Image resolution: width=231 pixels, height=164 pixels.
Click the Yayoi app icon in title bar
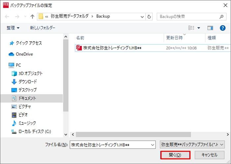(6, 5)
